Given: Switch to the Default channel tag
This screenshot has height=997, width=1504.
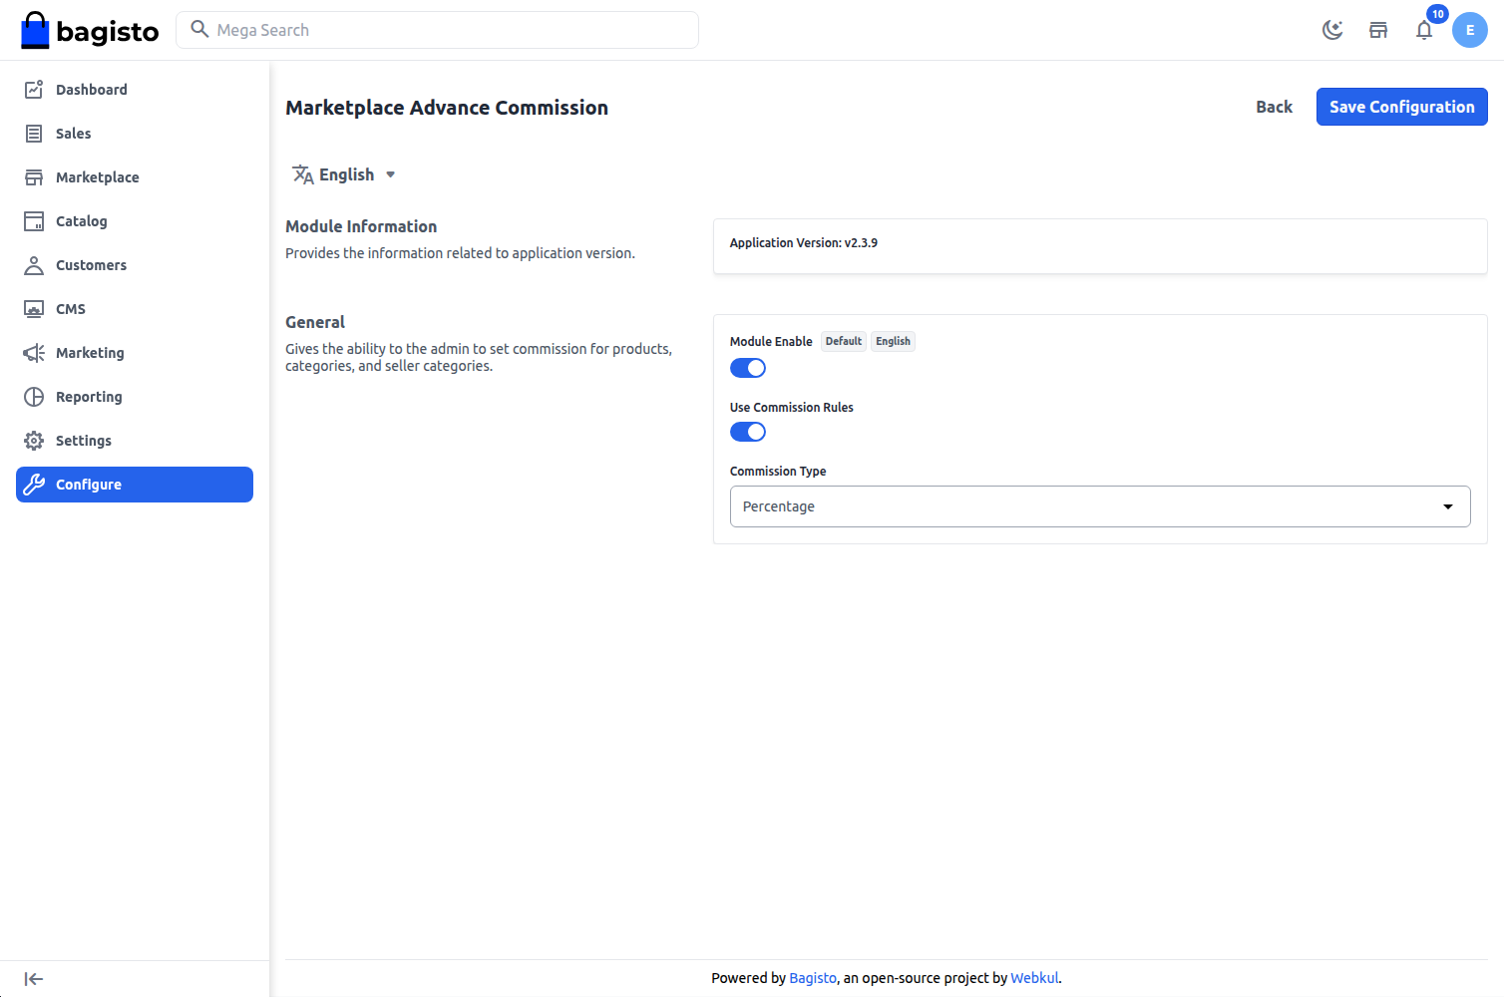Looking at the screenshot, I should coord(843,341).
